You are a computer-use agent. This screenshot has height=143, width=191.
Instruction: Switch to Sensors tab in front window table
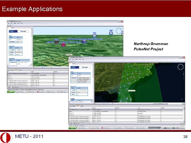click(x=78, y=106)
